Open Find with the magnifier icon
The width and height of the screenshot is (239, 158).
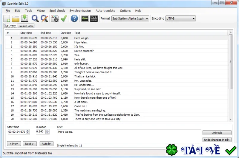click(x=35, y=18)
